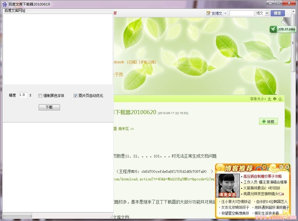Click the 精度 value input field
This screenshot has height=221, width=298.
(x=23, y=95)
